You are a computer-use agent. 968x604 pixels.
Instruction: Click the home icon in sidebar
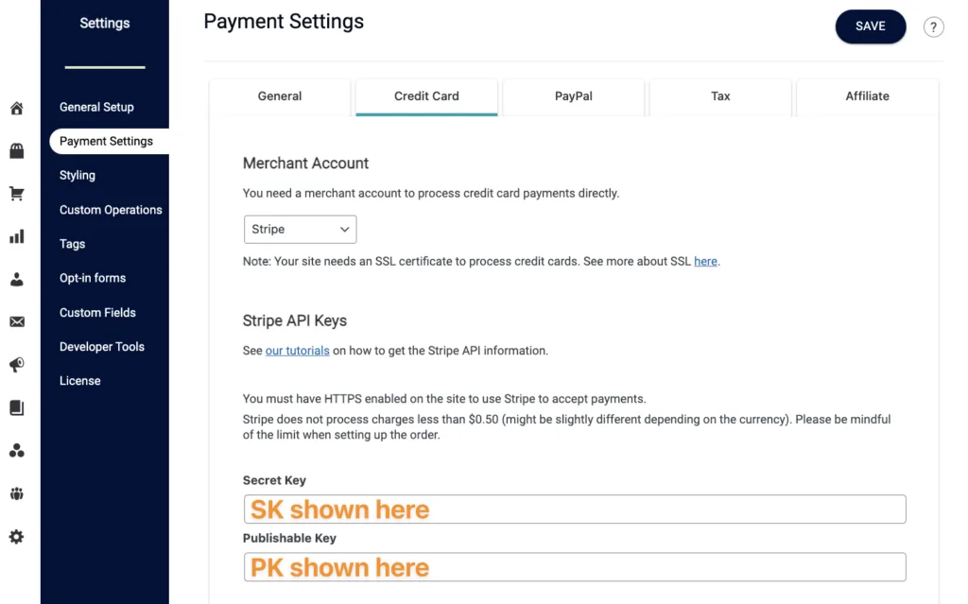point(17,109)
